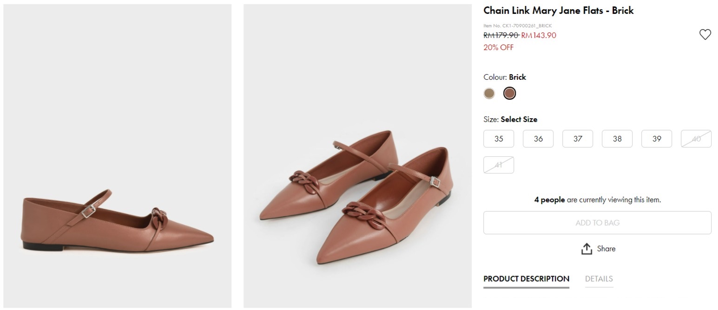Click the crossed-out size 41 option
Screen dimensions: 718x310
pyautogui.click(x=499, y=165)
